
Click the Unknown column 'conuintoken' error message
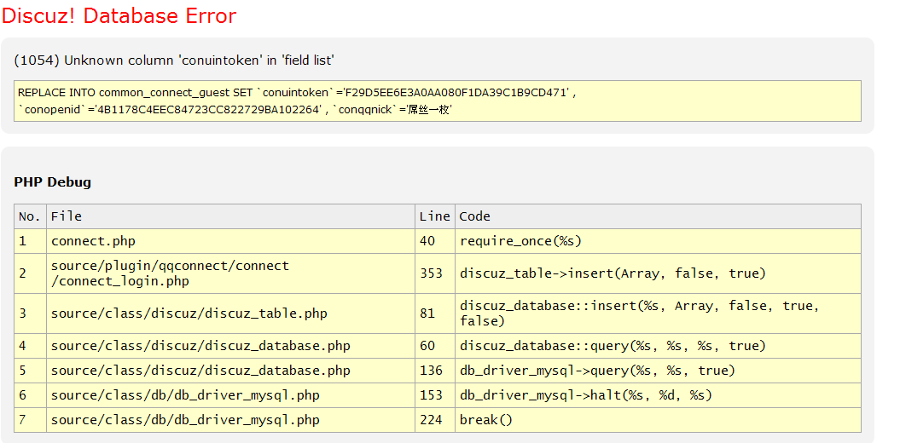(x=174, y=60)
